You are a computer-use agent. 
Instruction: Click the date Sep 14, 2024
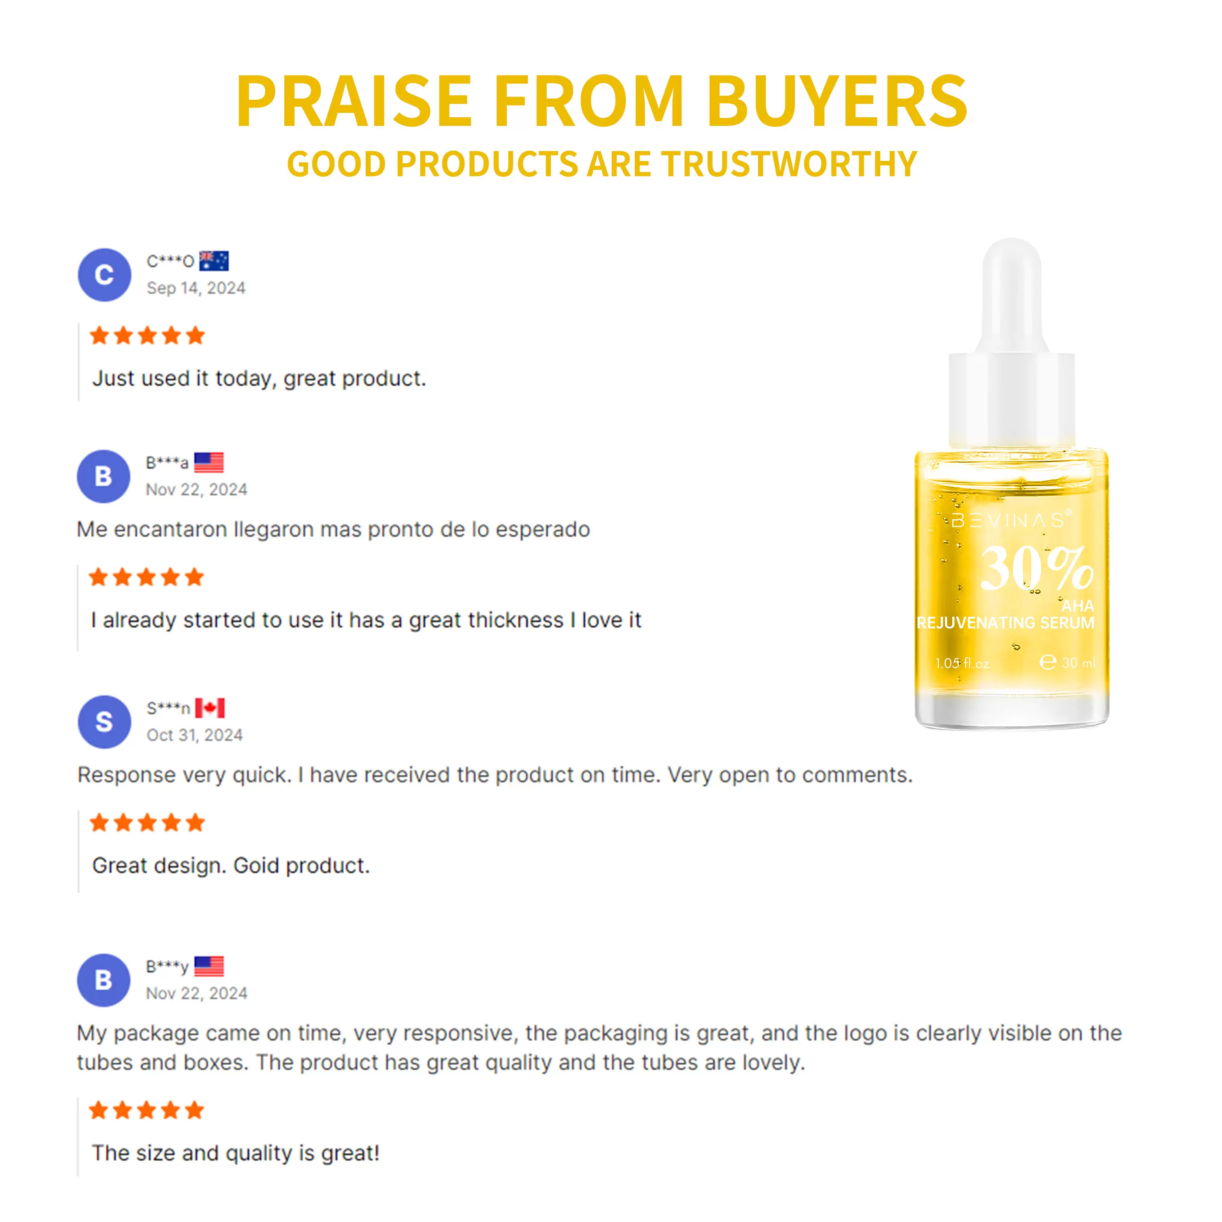tap(196, 288)
